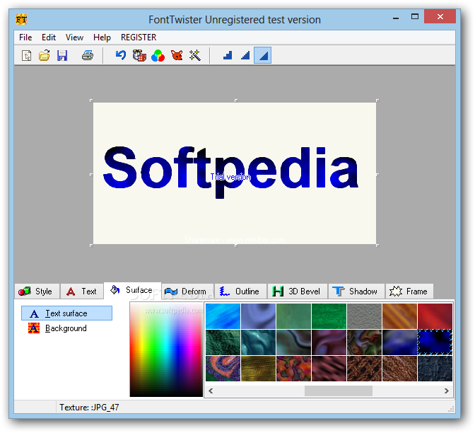Choose the selected dark blue texture
The image size is (475, 433).
click(x=435, y=342)
